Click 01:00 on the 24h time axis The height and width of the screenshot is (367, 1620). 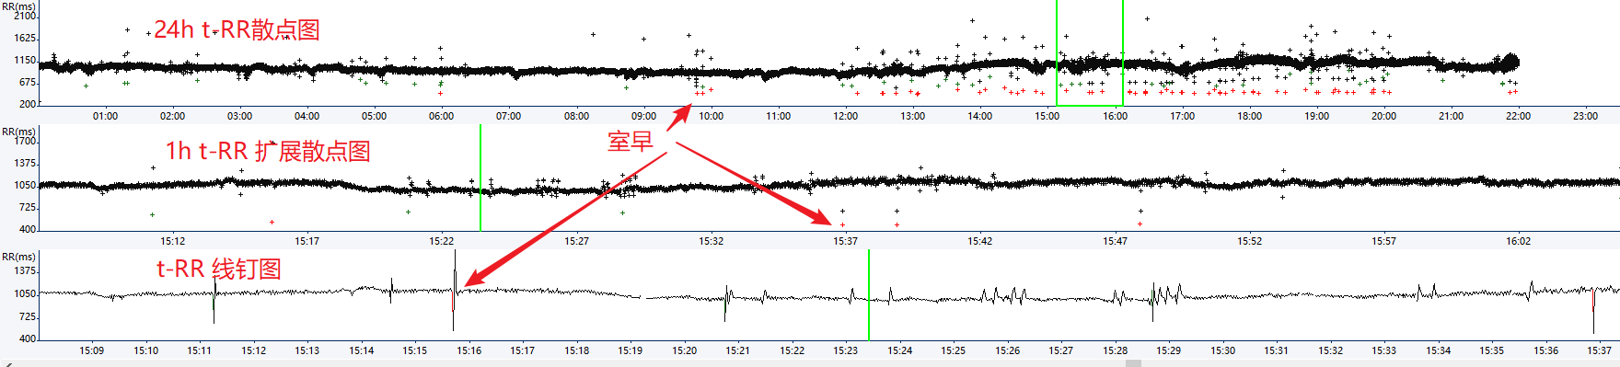[105, 116]
